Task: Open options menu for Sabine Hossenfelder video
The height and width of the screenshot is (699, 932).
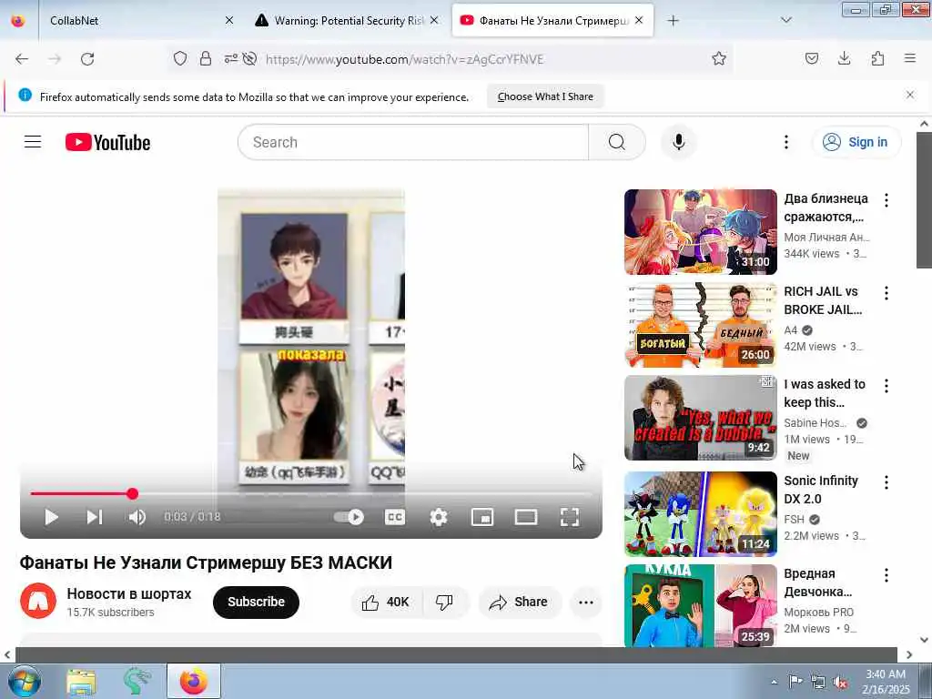Action: (x=886, y=386)
